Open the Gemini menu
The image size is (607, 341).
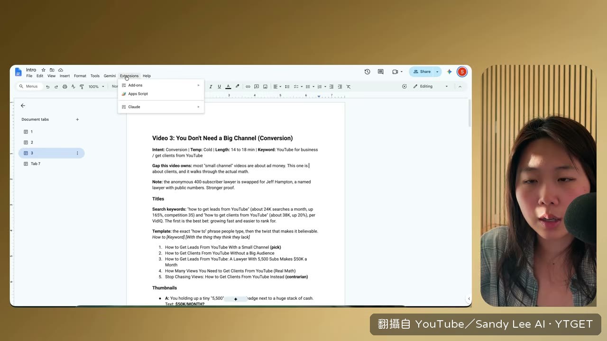pos(110,76)
